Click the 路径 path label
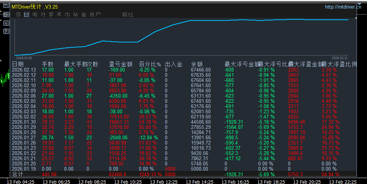This screenshot has width=367, height=184. pos(128,15)
